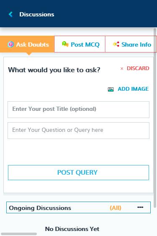
Task: Click the picture icon beside ADD IMAGE
Action: (x=111, y=89)
